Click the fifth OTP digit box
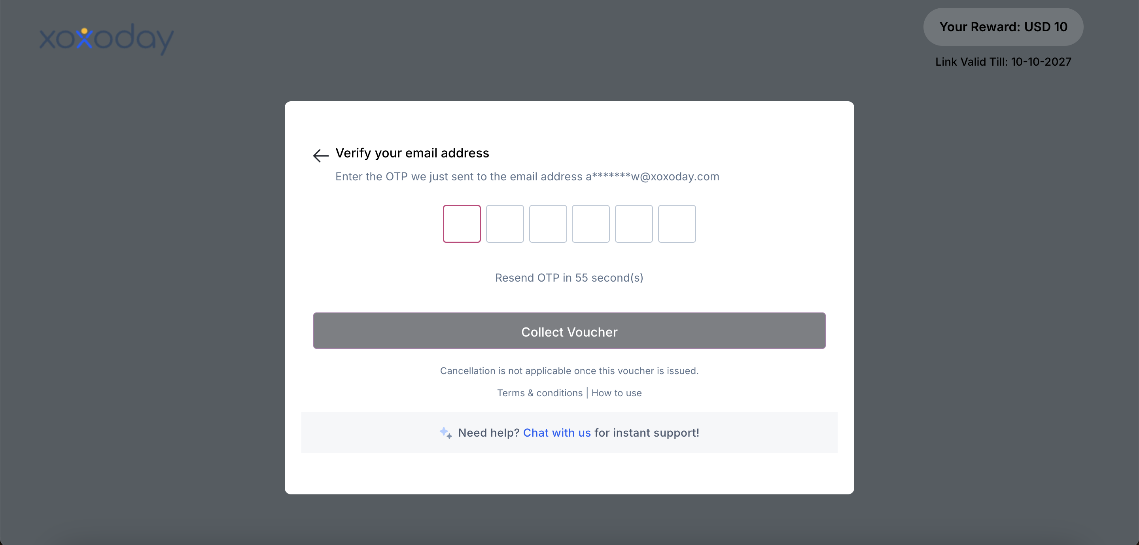 (x=634, y=224)
